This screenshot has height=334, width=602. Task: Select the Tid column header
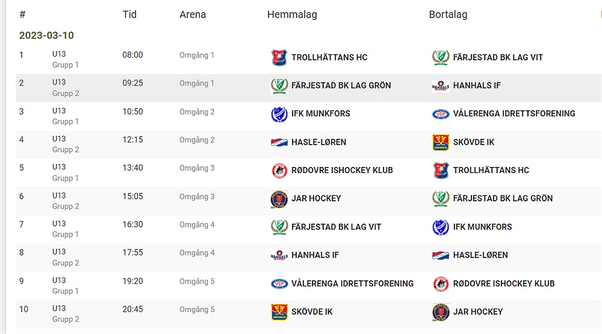(129, 14)
